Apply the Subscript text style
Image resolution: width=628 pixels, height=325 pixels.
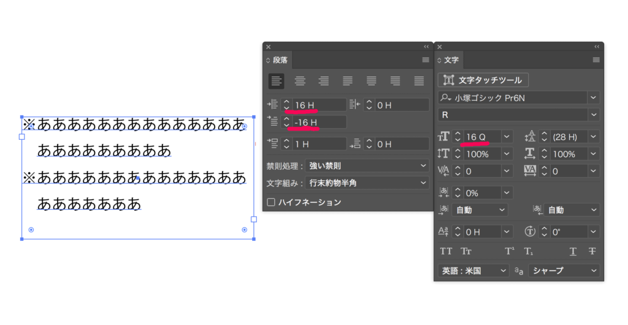coord(528,251)
